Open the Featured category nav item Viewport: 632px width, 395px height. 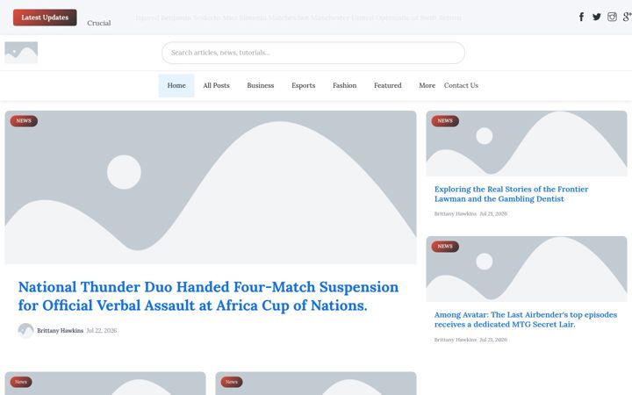(x=388, y=85)
